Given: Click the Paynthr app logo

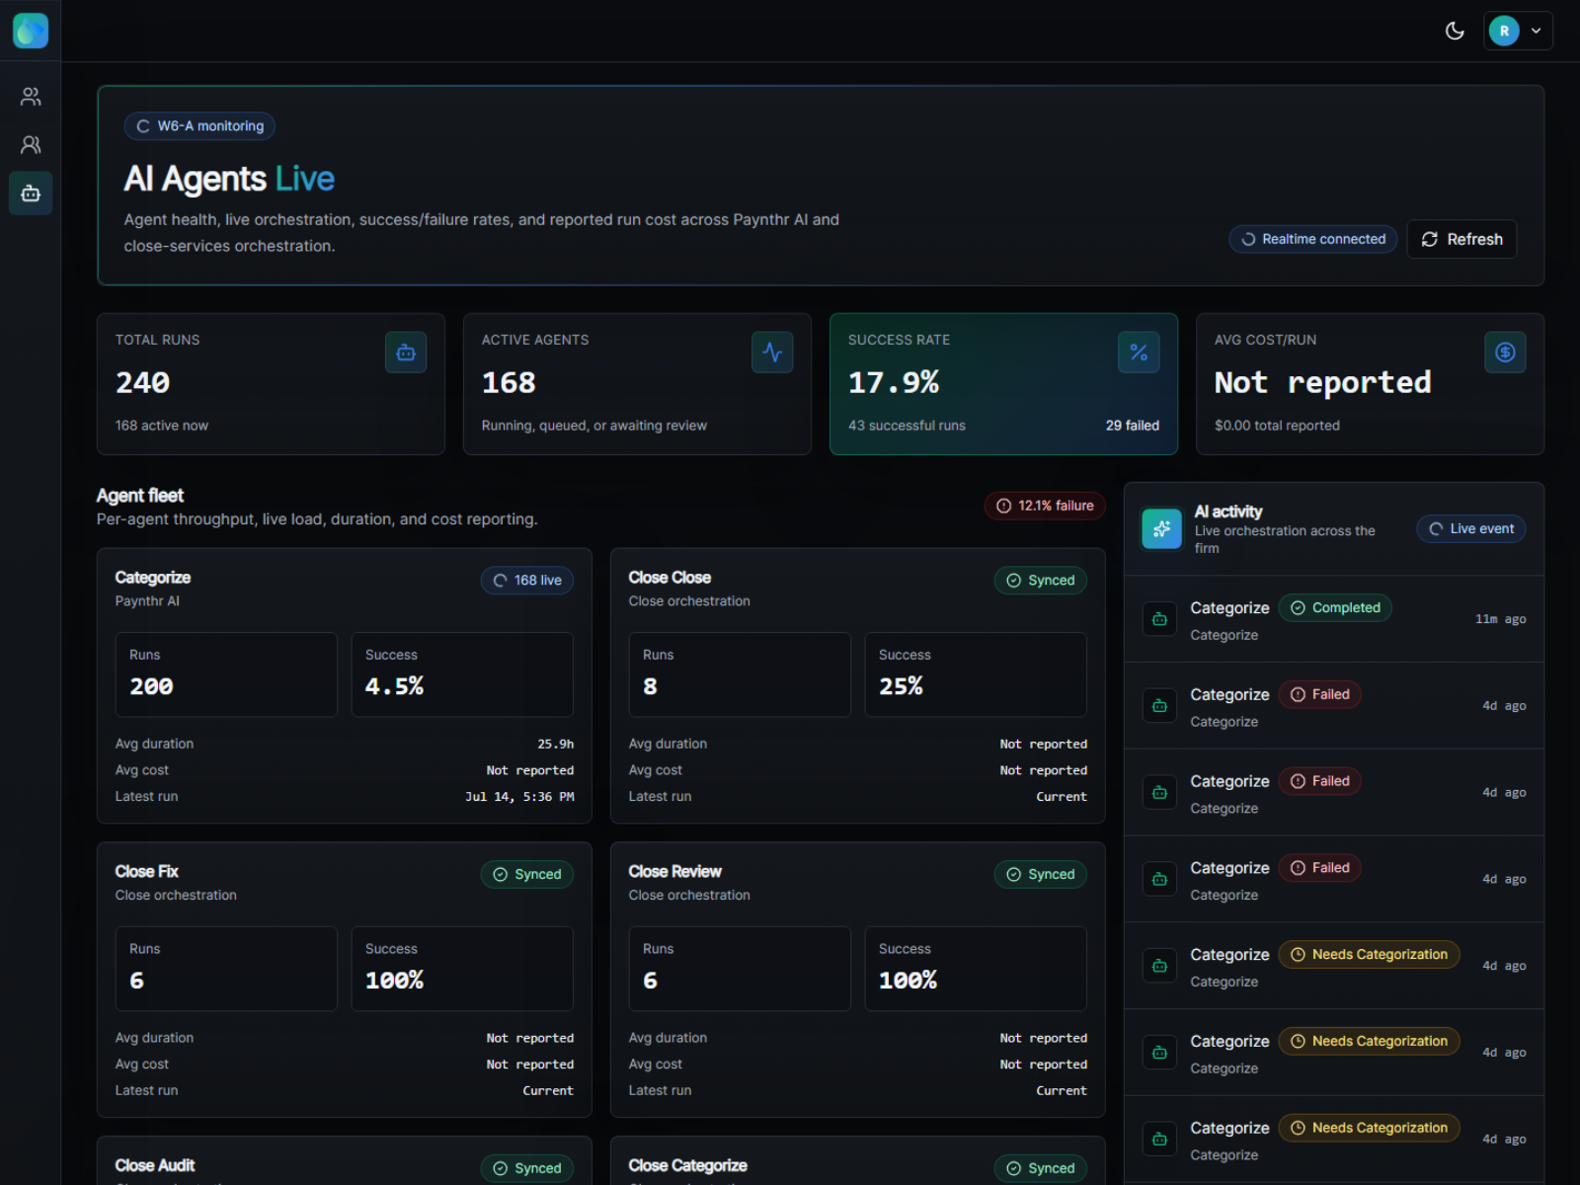Looking at the screenshot, I should [31, 31].
